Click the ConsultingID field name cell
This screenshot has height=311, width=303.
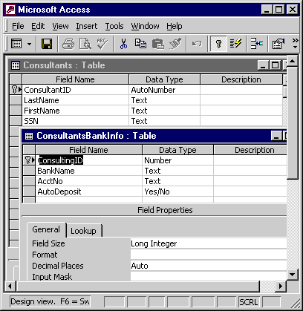(x=89, y=160)
